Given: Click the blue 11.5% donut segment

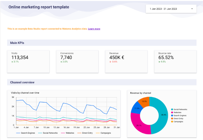Looking at the screenshot, I should pos(137,109).
